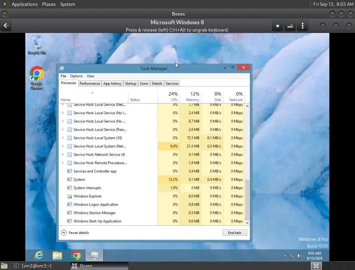This screenshot has width=355, height=270.
Task: Collapse view with Fewer details chevron
Action: pyautogui.click(x=64, y=233)
